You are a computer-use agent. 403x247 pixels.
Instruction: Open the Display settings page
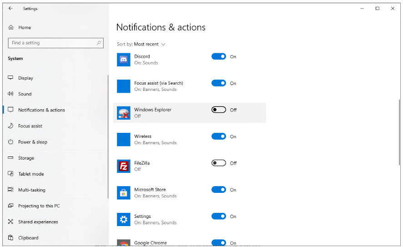(25, 78)
